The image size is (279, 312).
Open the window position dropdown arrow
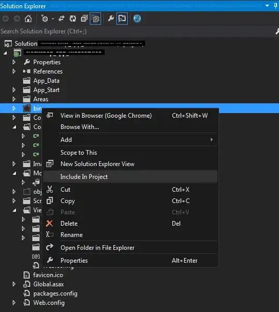click(267, 6)
